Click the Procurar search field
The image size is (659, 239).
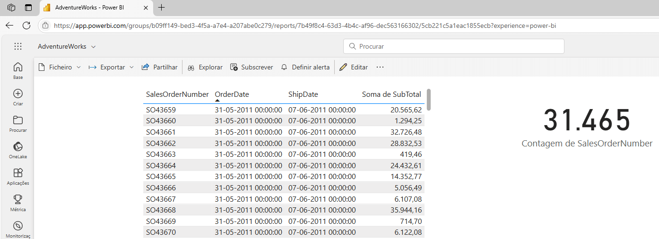[454, 46]
